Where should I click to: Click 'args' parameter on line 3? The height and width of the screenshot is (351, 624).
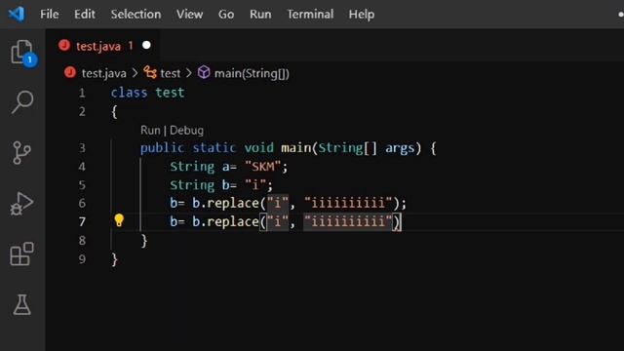400,148
